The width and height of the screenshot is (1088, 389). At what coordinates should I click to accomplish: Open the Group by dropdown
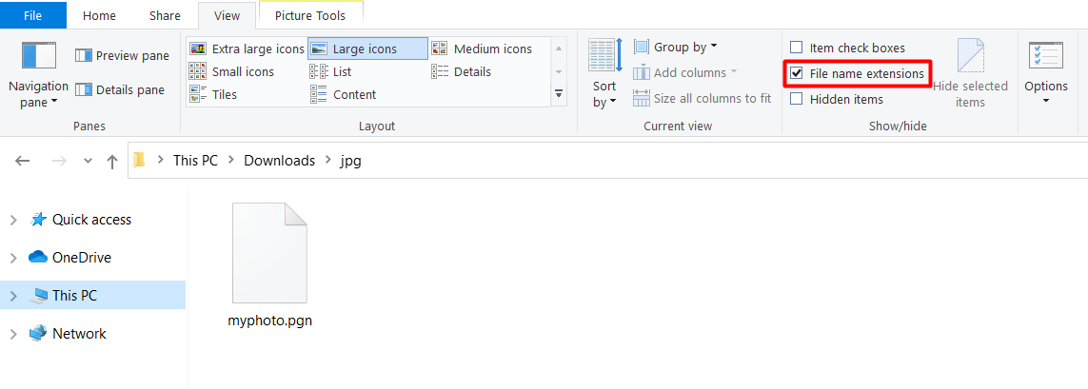coord(676,47)
